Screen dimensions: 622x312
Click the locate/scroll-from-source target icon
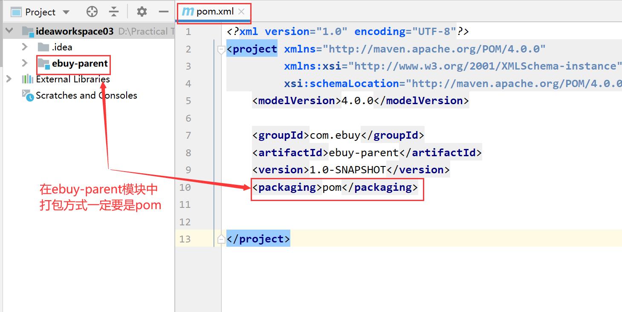point(92,12)
